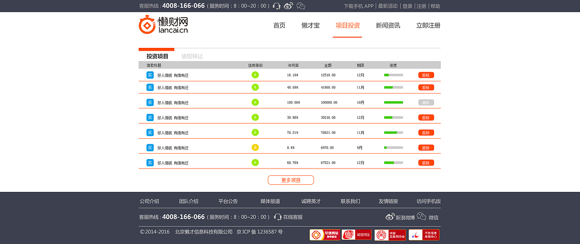Click the blue 实 icon in the 16.16% row
Screen dimensions: 580x244
(150, 75)
